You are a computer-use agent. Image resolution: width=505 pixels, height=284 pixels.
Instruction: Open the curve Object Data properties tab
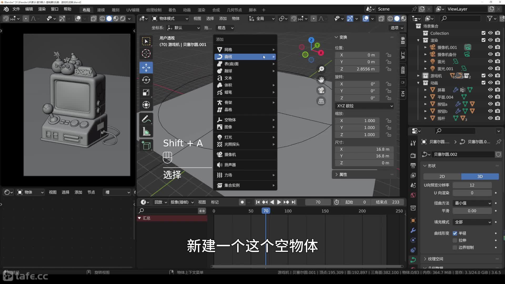click(x=413, y=260)
